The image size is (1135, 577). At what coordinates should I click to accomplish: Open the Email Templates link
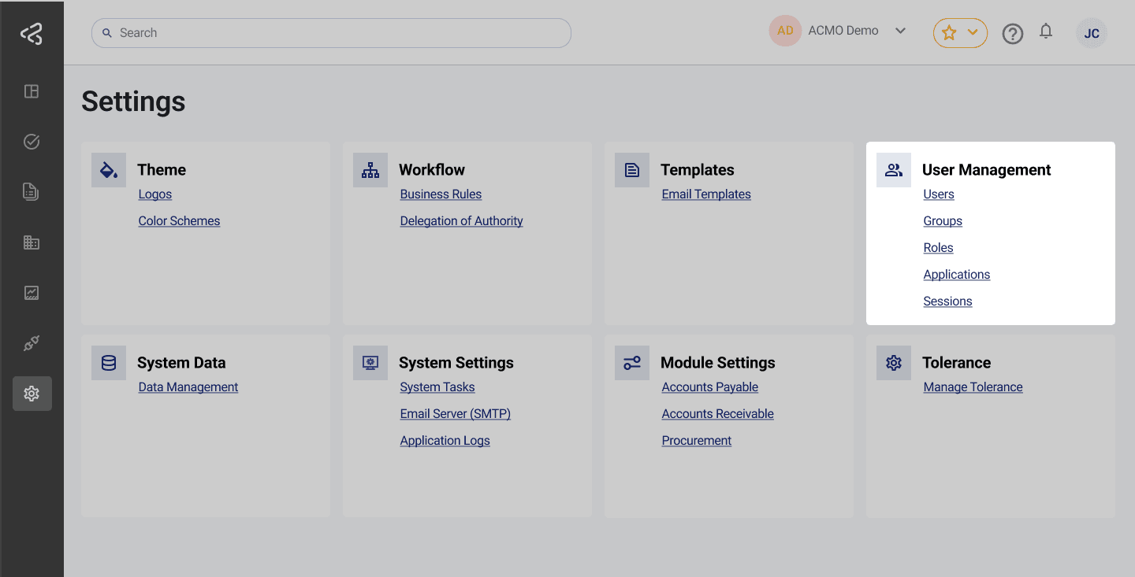[706, 194]
